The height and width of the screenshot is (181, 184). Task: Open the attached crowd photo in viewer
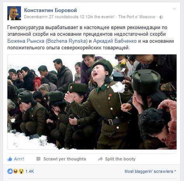(92, 102)
